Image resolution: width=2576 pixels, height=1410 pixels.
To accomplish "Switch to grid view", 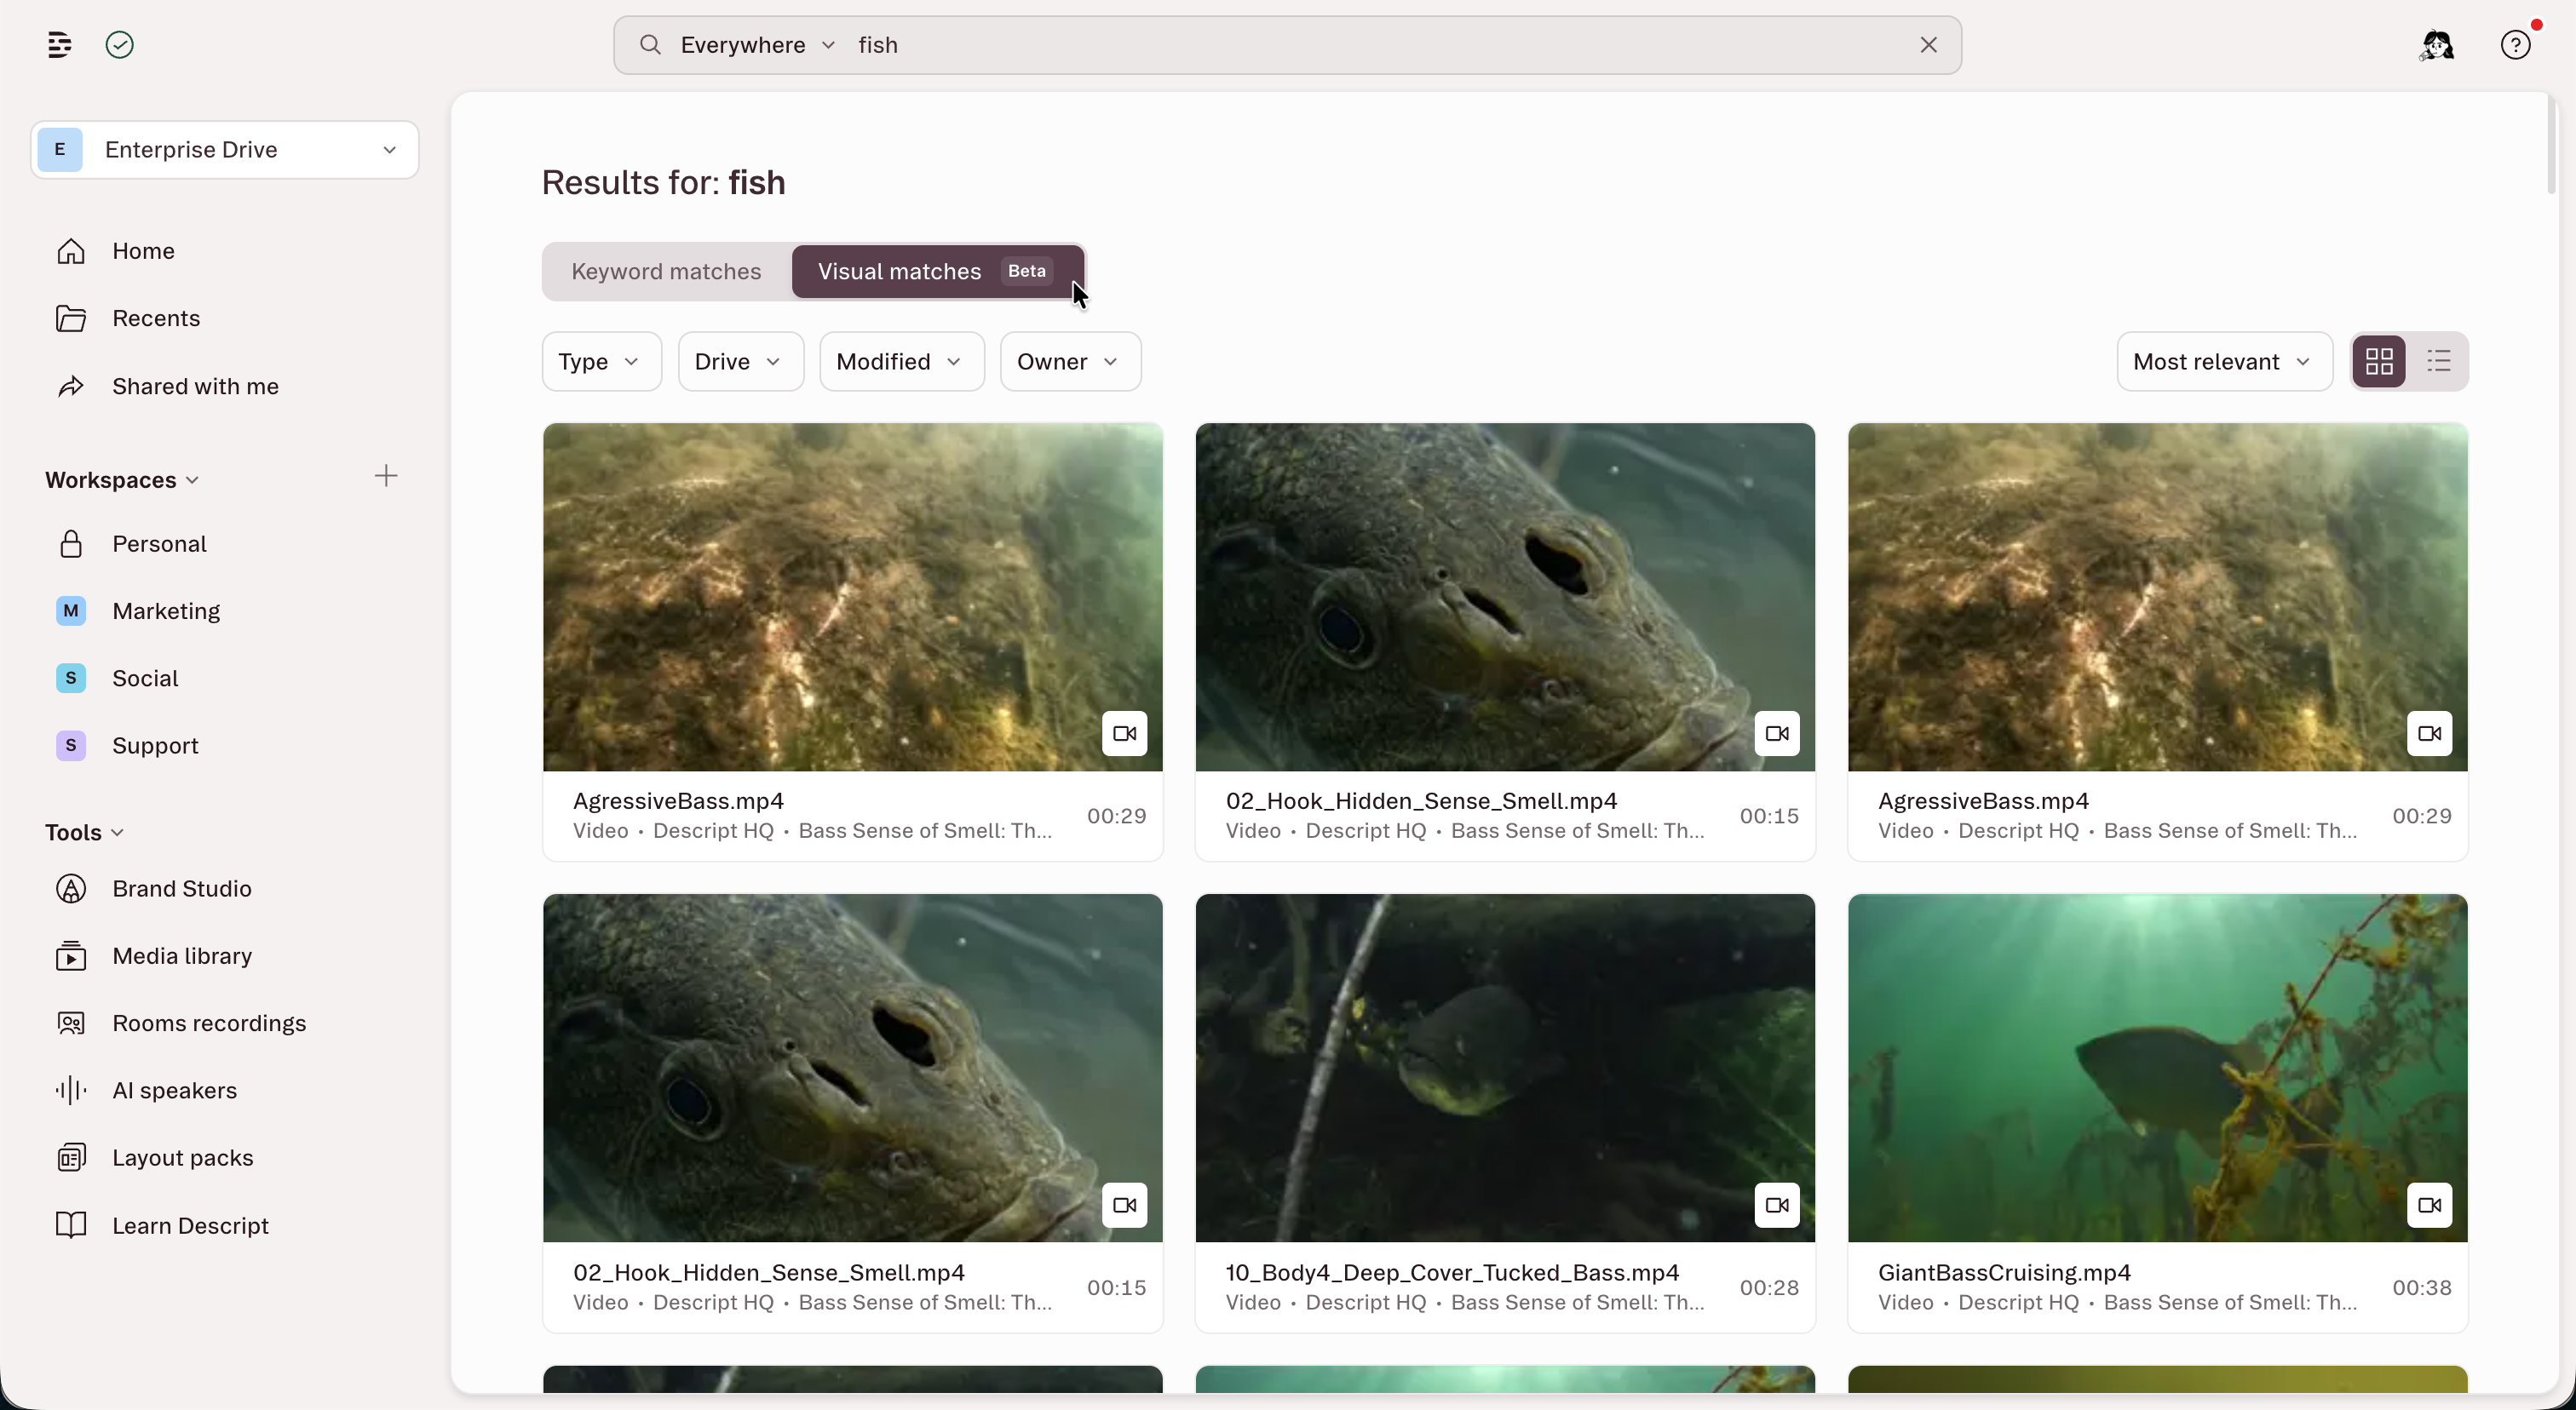I will 2379,362.
